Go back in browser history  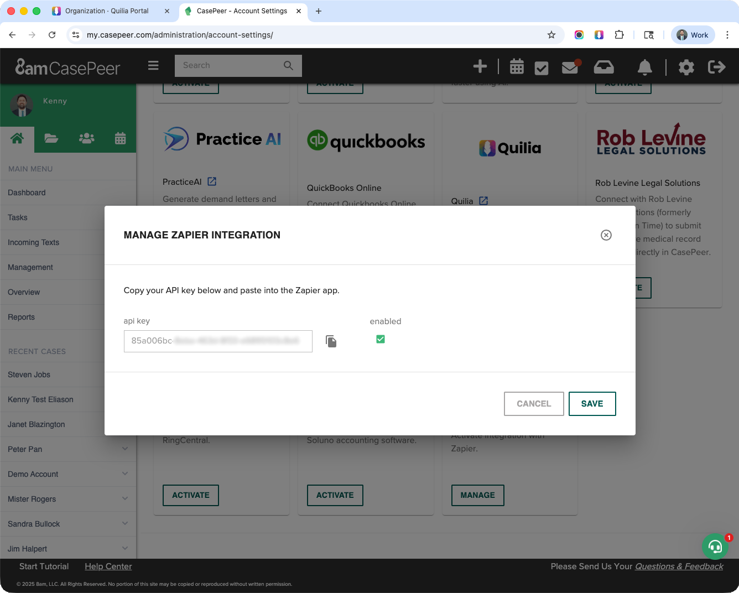[12, 35]
